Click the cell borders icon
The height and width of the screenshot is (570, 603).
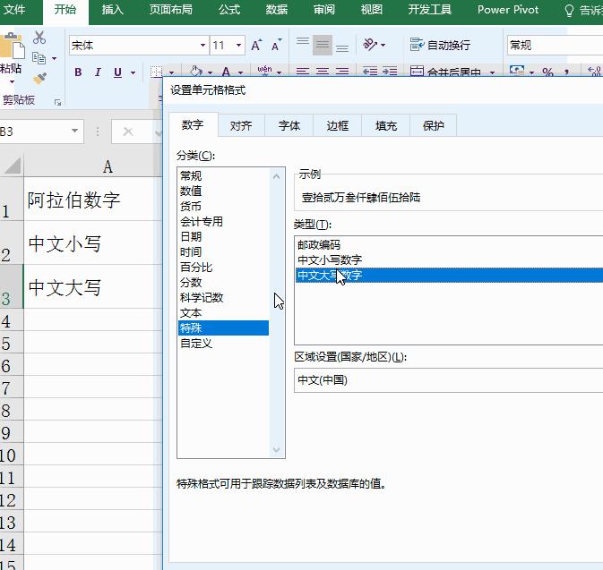coord(156,72)
